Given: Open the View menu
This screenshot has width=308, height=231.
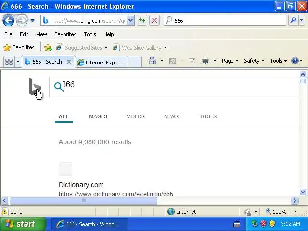Looking at the screenshot, I should coord(41,34).
